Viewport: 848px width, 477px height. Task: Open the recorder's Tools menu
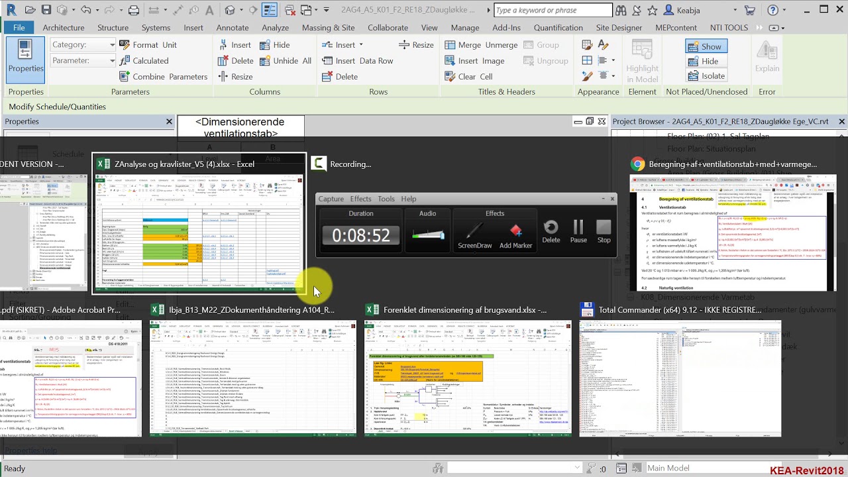click(386, 199)
